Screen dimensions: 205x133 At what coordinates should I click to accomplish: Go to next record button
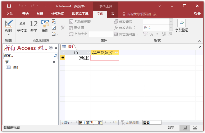coord(106,122)
